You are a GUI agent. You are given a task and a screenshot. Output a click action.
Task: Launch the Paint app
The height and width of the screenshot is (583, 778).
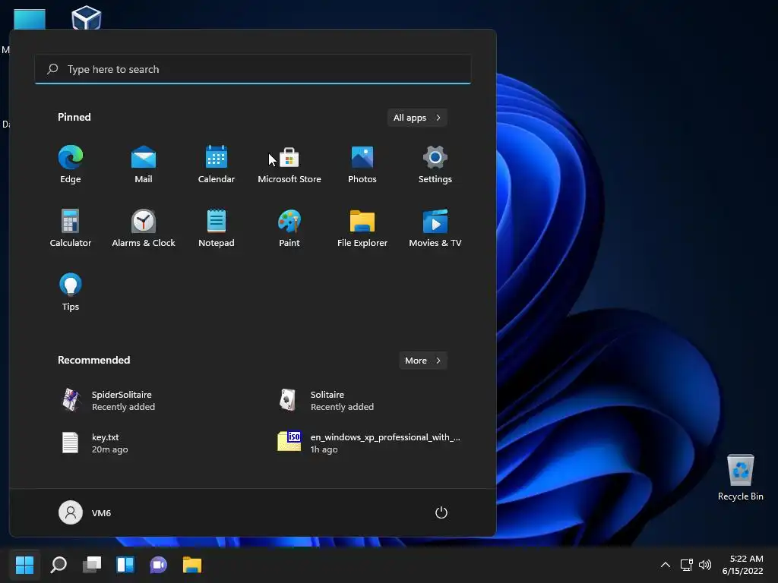point(289,228)
